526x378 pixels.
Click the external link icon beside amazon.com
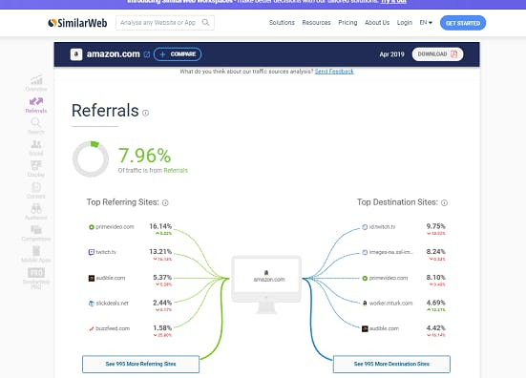[147, 54]
